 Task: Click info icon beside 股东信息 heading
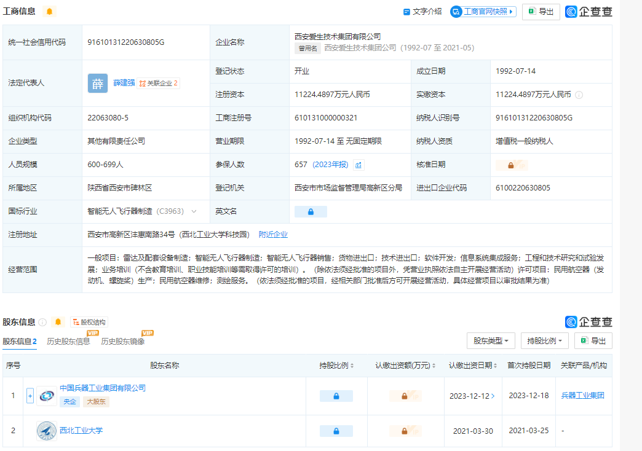pyautogui.click(x=42, y=322)
